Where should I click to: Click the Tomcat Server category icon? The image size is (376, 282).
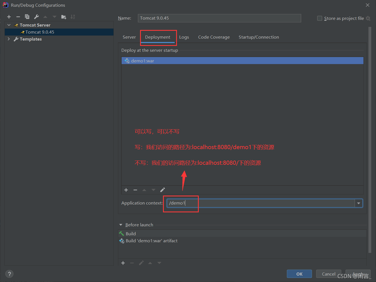tap(16, 25)
